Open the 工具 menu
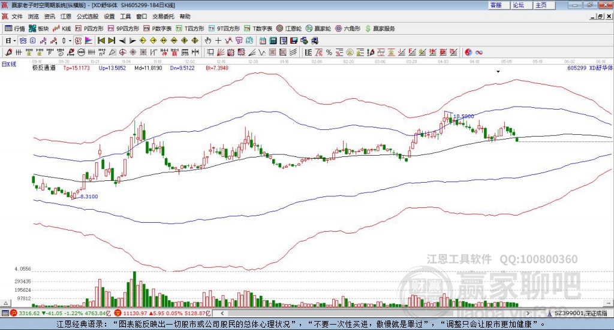Screen dimensions: 614x330 click(125, 16)
